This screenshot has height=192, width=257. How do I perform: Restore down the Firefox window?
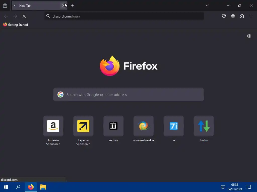point(240,5)
